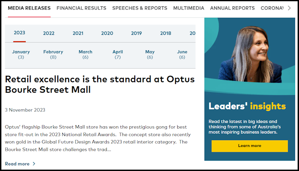Pick the 2019 year tab
Viewport: 299px width, 171px height.
(x=136, y=33)
